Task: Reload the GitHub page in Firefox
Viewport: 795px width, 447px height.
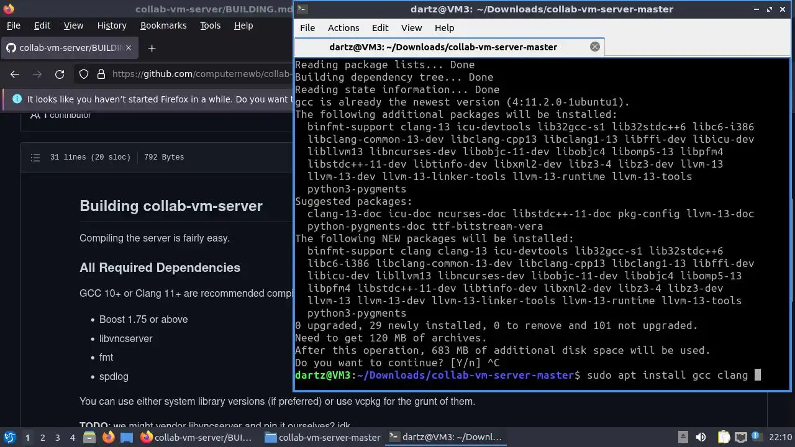Action: coord(60,74)
